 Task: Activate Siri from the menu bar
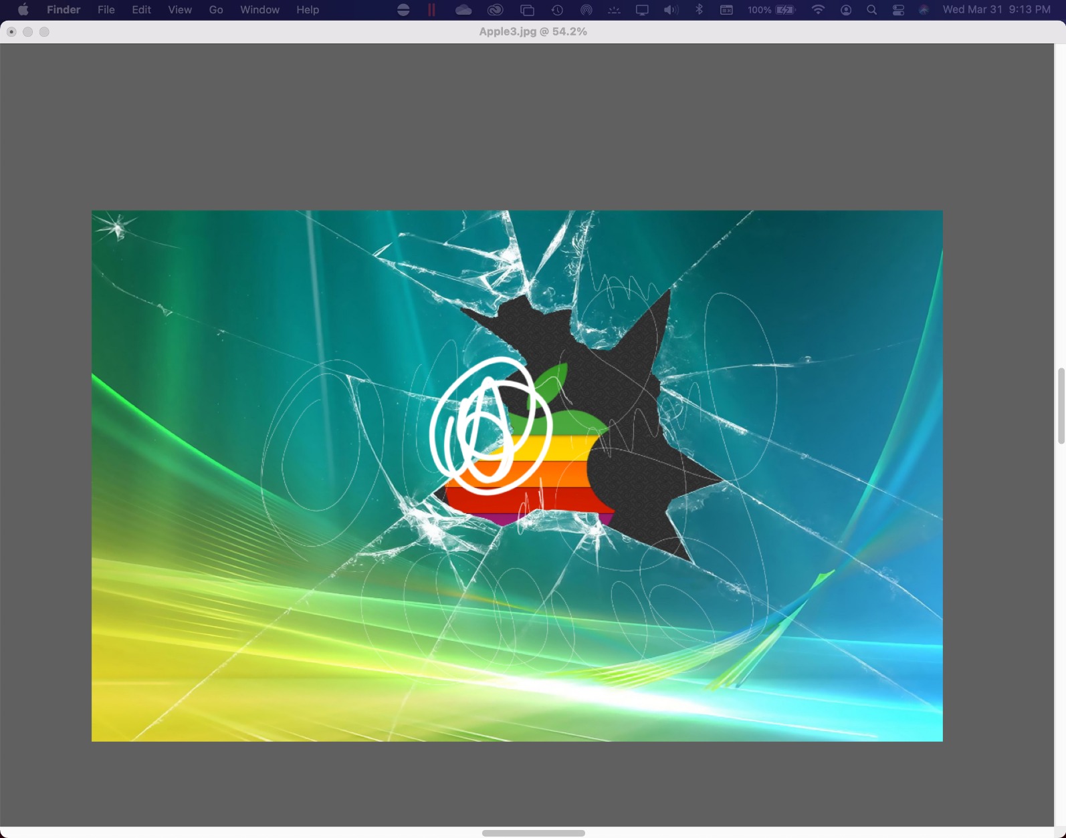click(924, 10)
